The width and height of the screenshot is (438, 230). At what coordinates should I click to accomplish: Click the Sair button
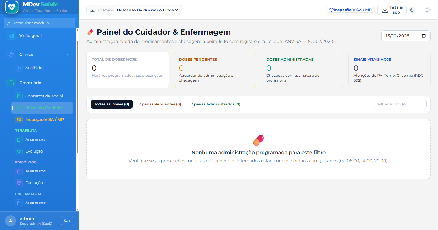pos(67,221)
